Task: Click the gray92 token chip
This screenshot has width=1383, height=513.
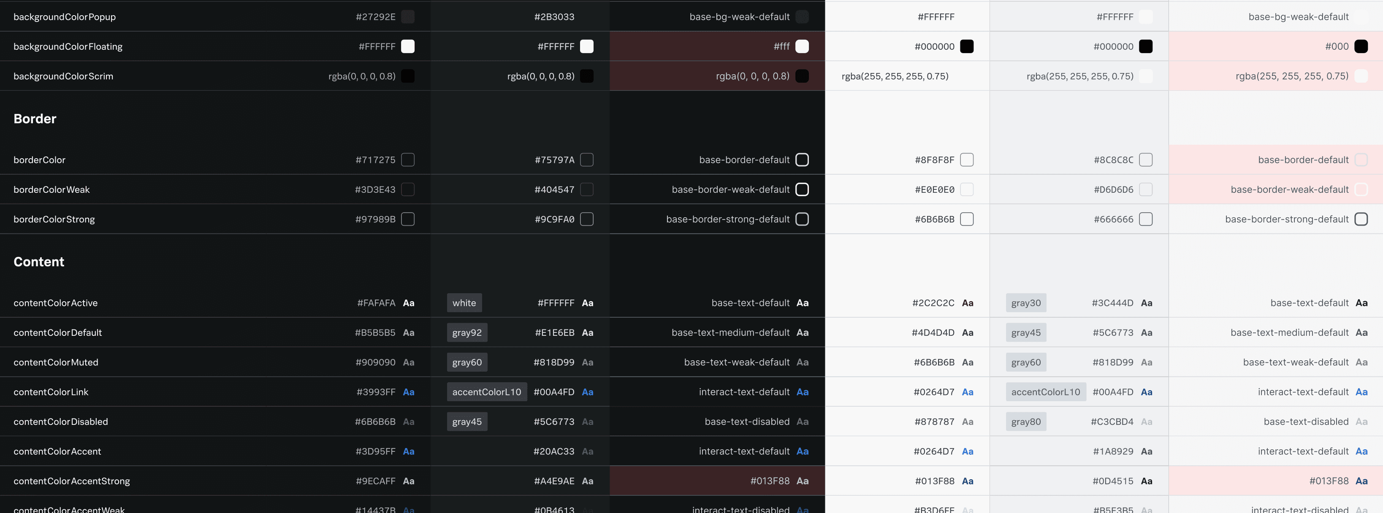Action: (x=466, y=333)
